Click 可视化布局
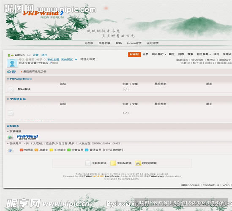The width and height of the screenshot is (232, 211). (x=87, y=59)
